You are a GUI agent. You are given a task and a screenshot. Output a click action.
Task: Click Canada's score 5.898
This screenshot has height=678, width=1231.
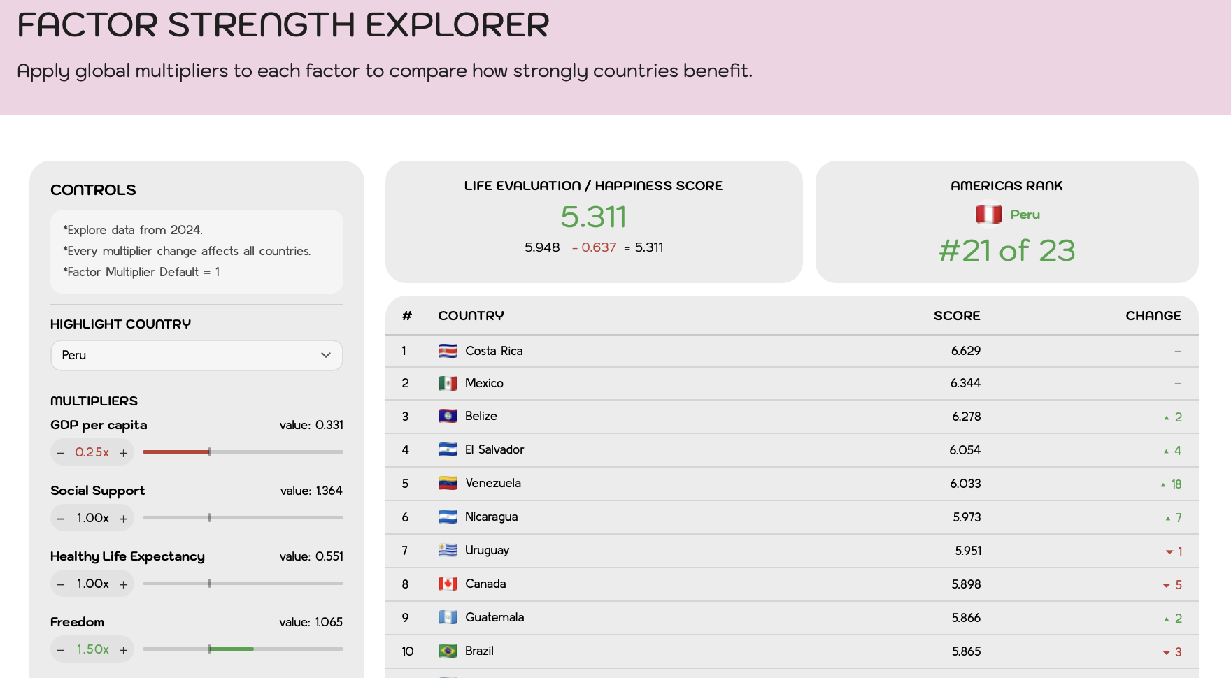point(966,584)
